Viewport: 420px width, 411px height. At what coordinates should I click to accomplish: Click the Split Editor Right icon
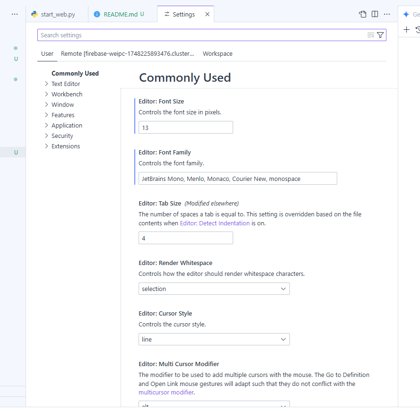(375, 14)
